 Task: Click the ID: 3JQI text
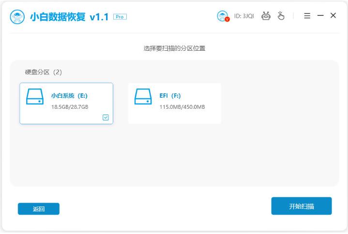244,16
